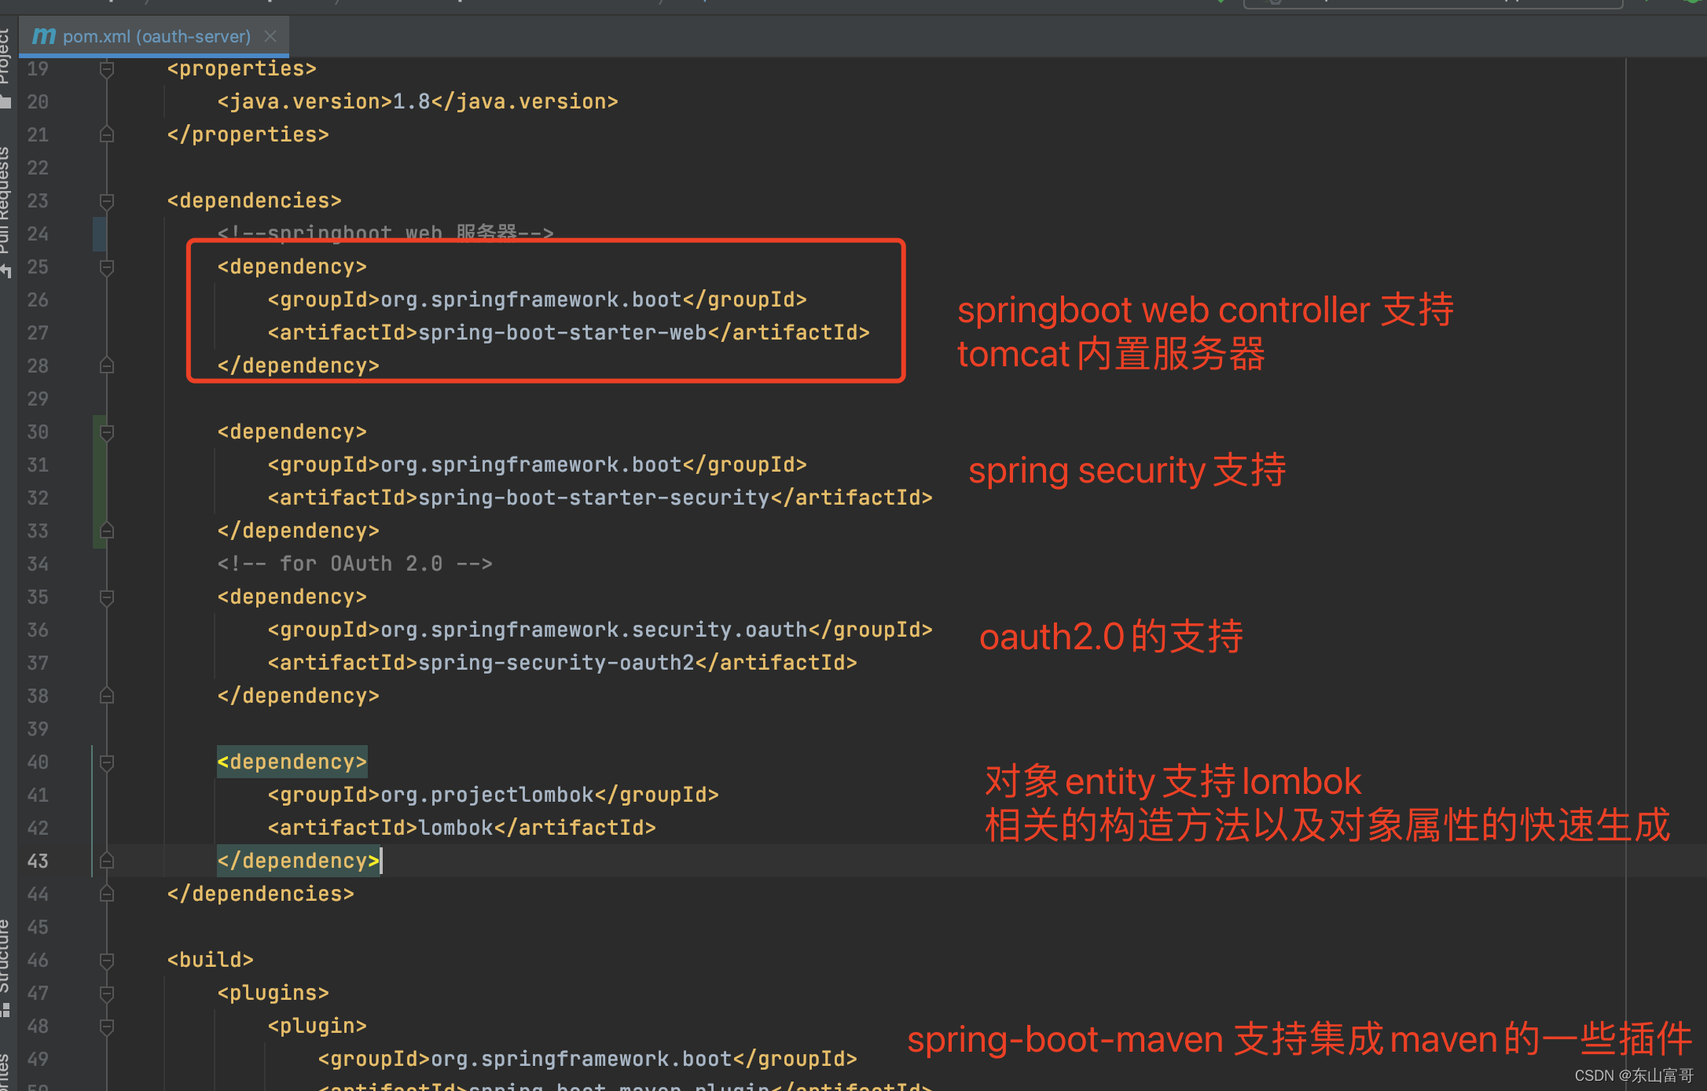Click the artifactId spring-boot-starter-web text

point(563,333)
